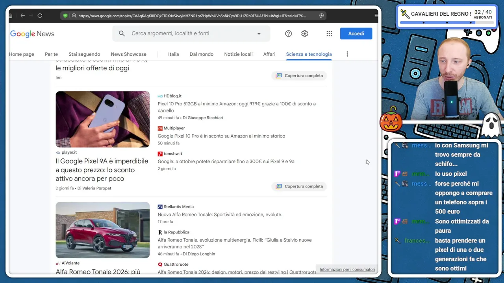Click the la Repubblica source logo

tap(160, 232)
